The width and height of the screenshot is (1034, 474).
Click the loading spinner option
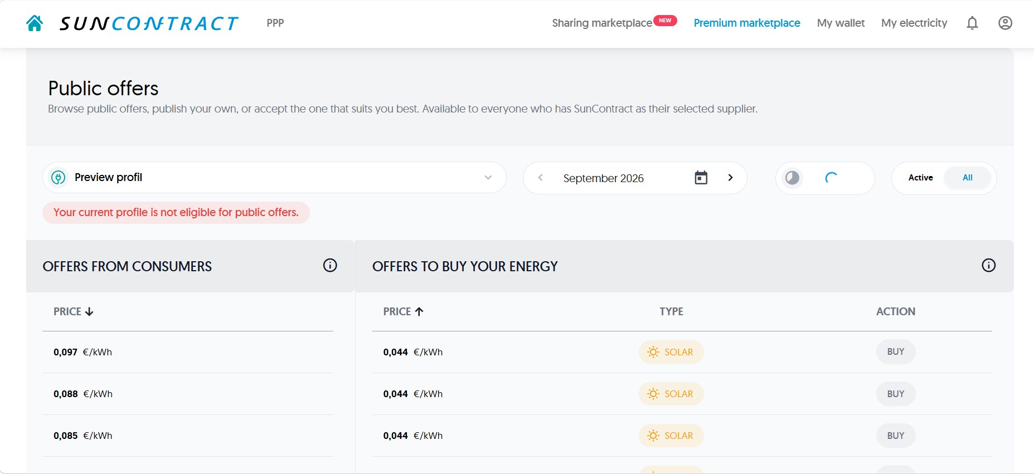(x=831, y=178)
